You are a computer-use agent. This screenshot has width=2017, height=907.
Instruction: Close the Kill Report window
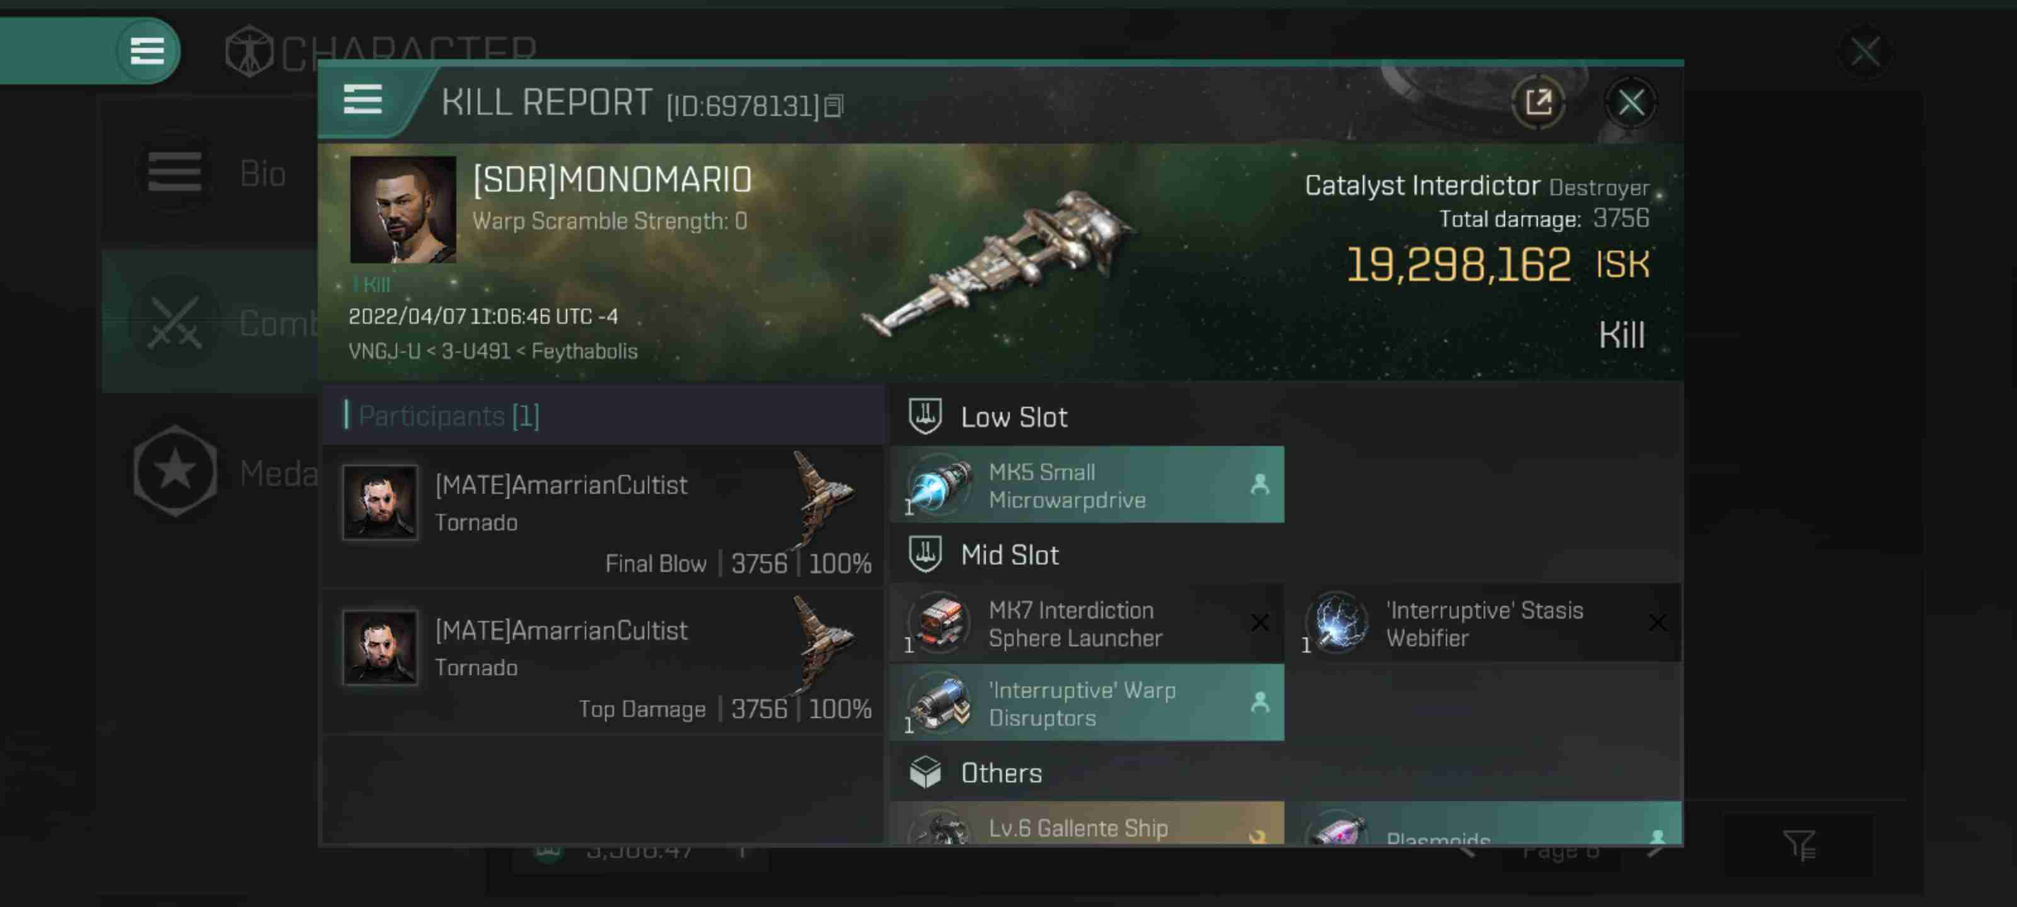[1631, 100]
